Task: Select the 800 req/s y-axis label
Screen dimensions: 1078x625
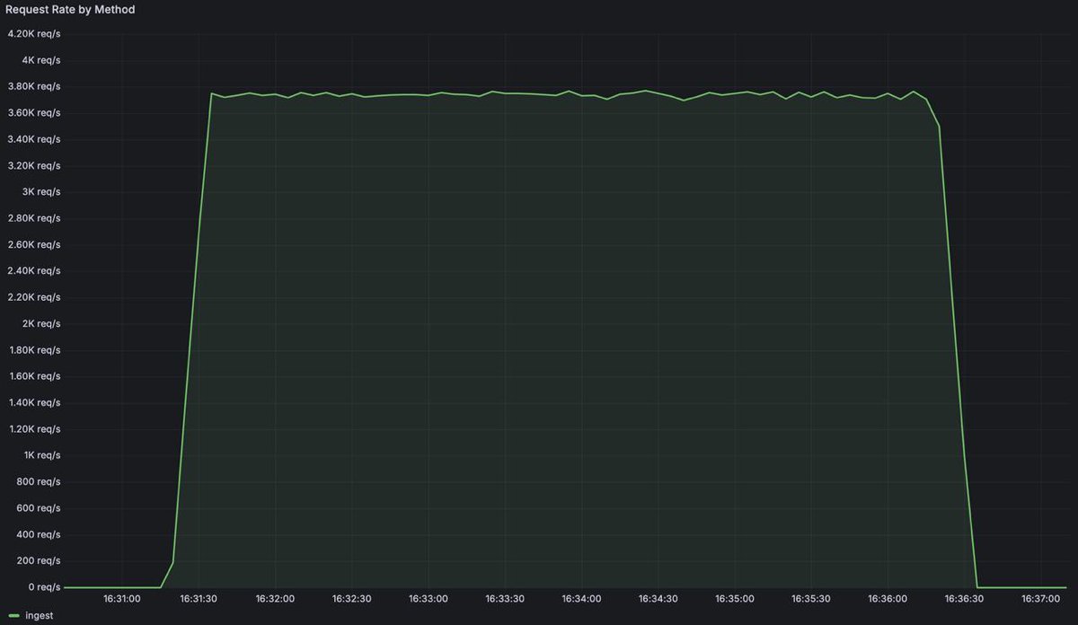Action: pyautogui.click(x=39, y=481)
